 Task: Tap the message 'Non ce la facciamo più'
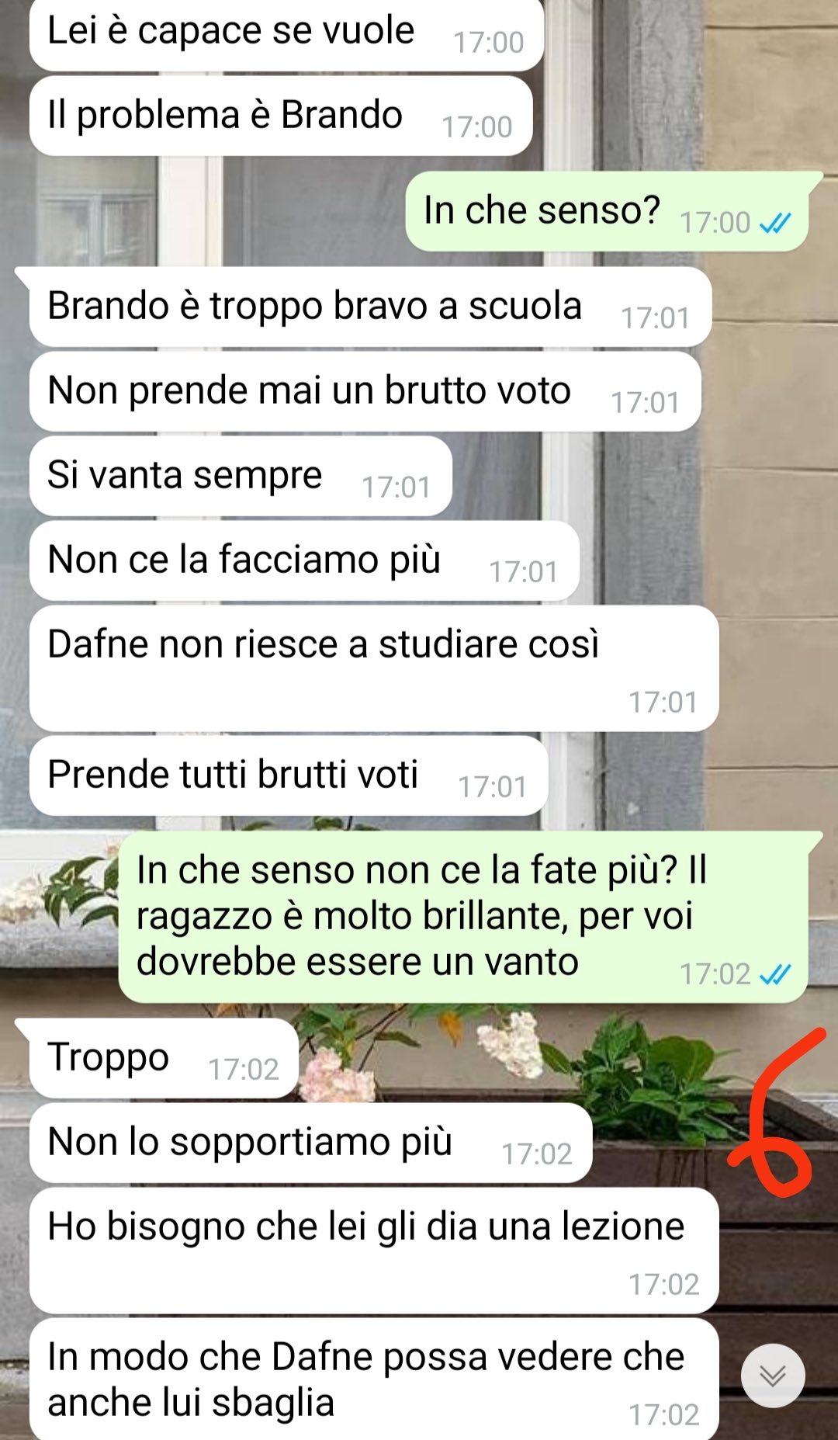click(x=304, y=560)
